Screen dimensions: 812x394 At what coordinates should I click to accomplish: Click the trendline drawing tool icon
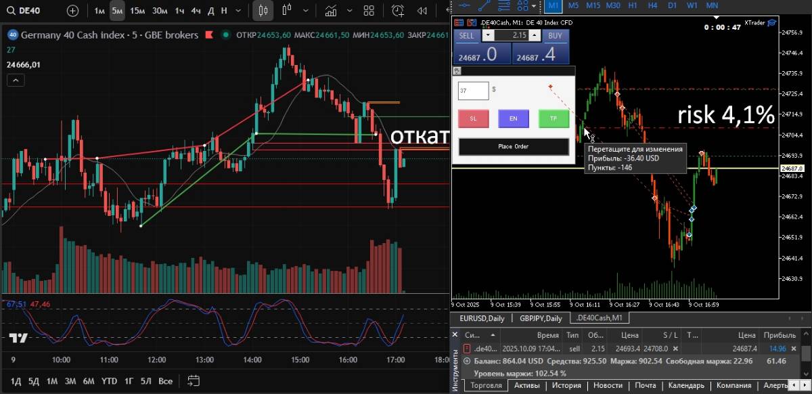(484, 5)
